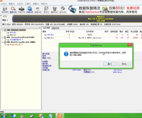Click the ESP(0) drive icon in partition table
The image size is (142, 118).
pos(45,35)
